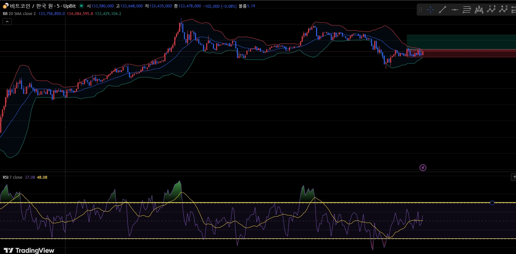Choose the horizontal line drawing tool

point(455,10)
